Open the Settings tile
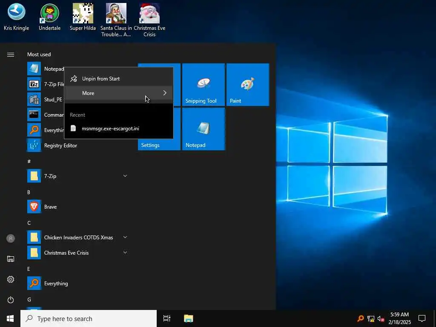 159,145
